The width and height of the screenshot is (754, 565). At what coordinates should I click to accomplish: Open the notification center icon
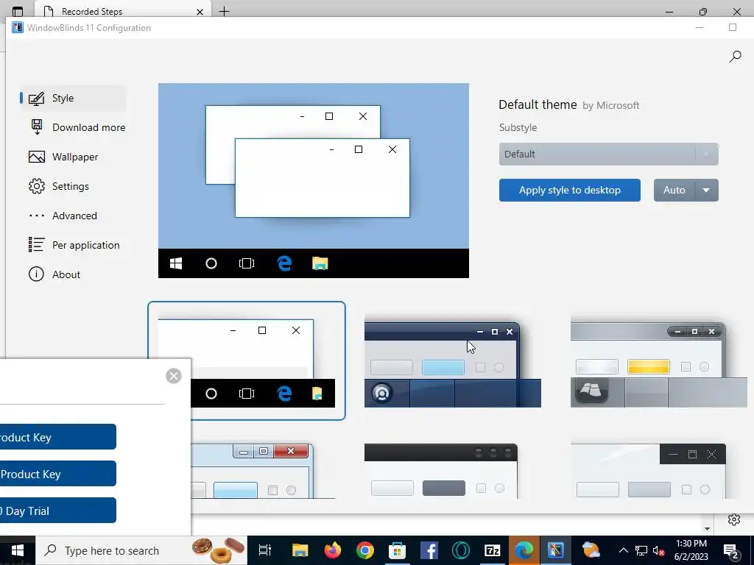(731, 550)
